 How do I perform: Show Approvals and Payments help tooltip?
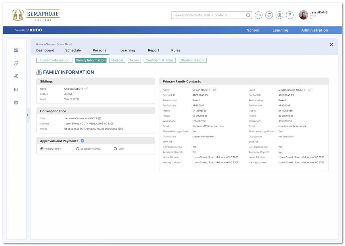click(82, 141)
